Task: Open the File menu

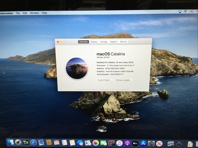Action: click(18, 13)
